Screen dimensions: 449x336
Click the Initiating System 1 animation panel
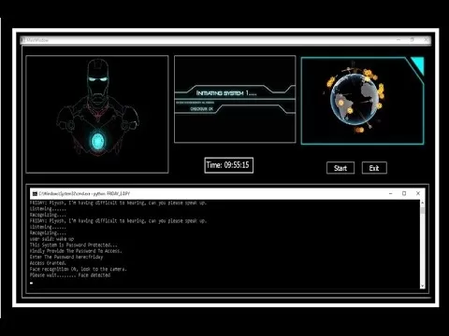[x=235, y=99]
